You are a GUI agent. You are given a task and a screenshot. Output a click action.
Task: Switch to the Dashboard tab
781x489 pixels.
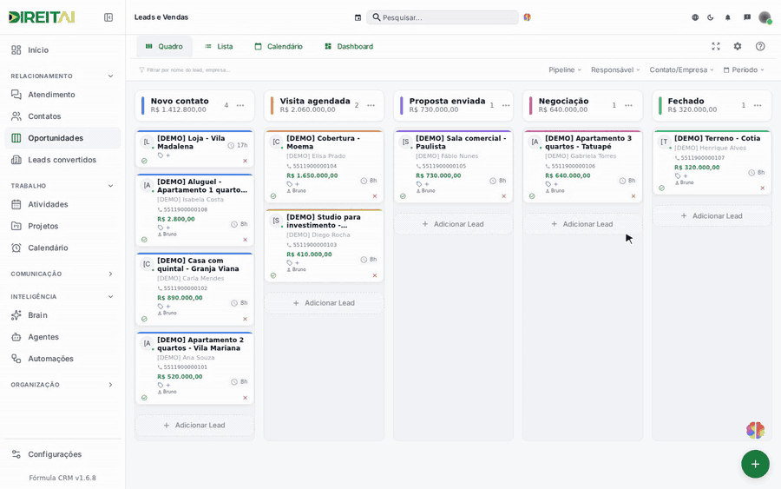(349, 46)
